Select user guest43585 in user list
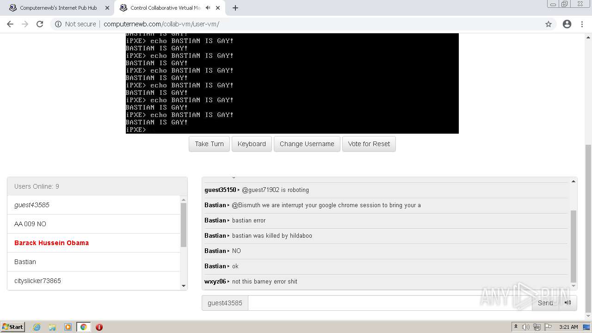This screenshot has width=592, height=333. (x=94, y=205)
